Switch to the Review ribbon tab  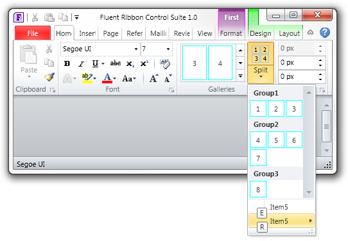[182, 33]
